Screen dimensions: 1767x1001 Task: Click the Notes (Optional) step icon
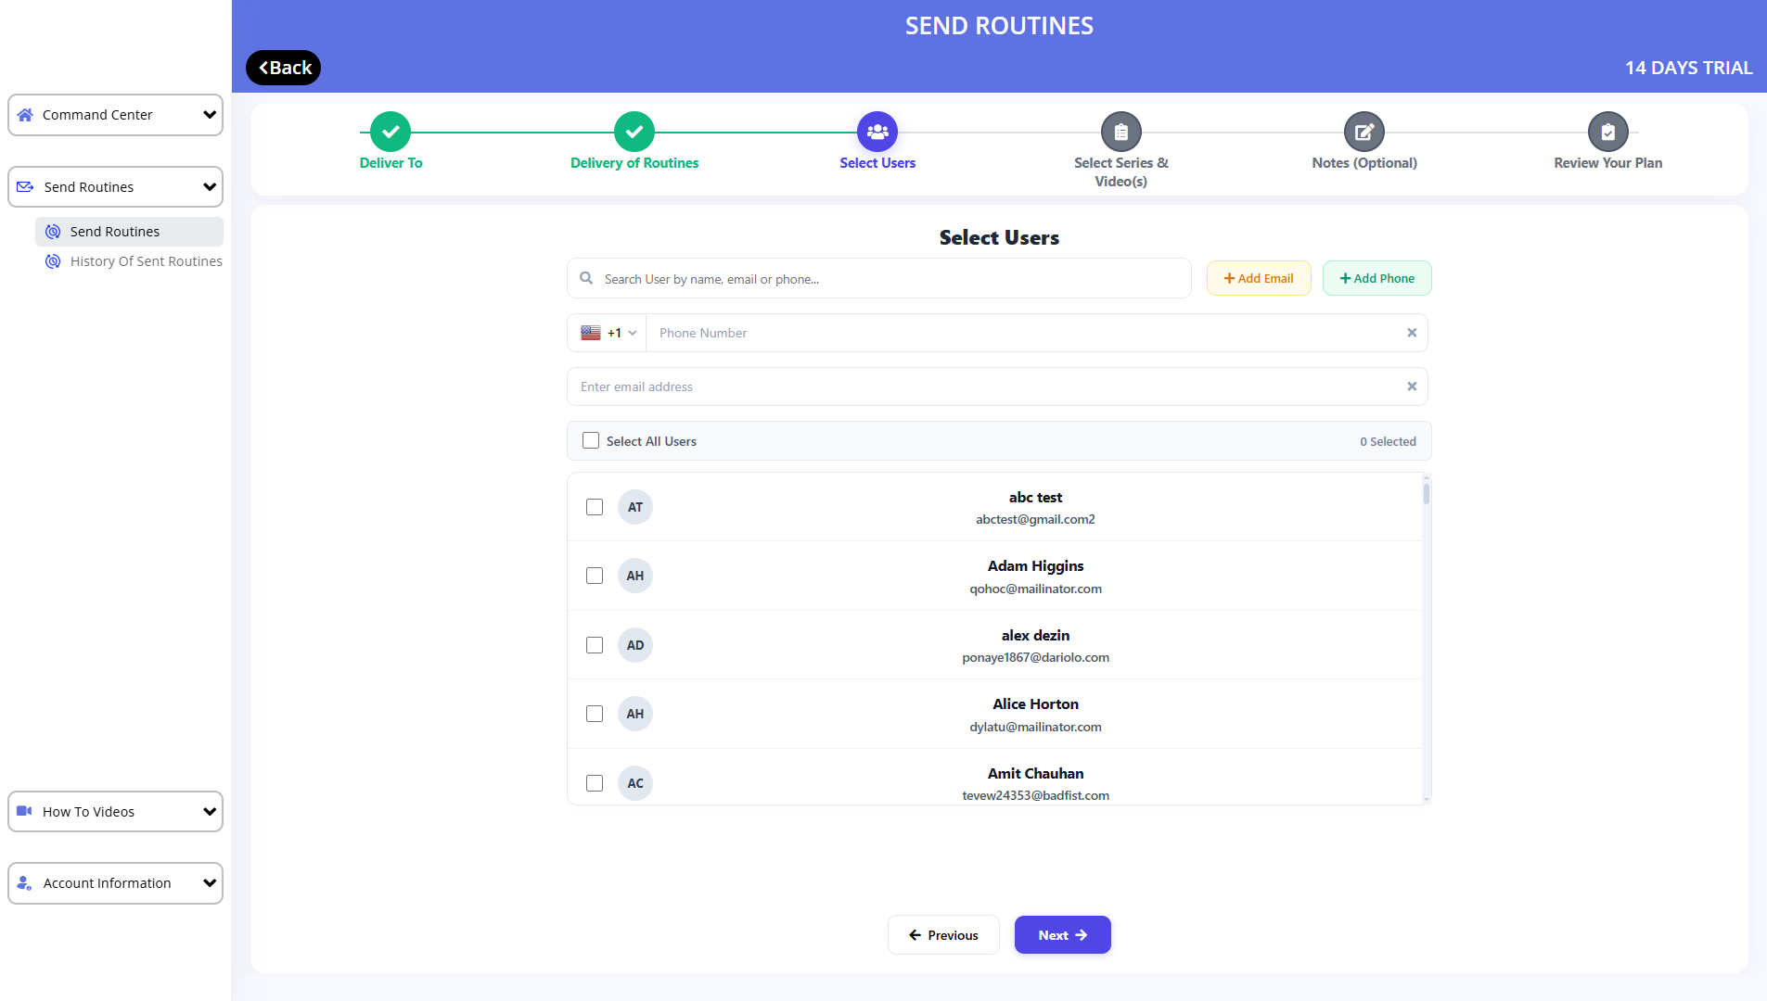(x=1364, y=132)
